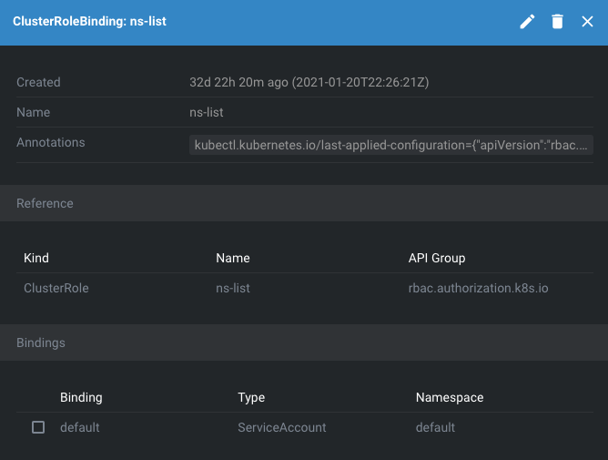
Task: Click the ClusterRoleBinding: ns-list panel title
Action: 89,21
